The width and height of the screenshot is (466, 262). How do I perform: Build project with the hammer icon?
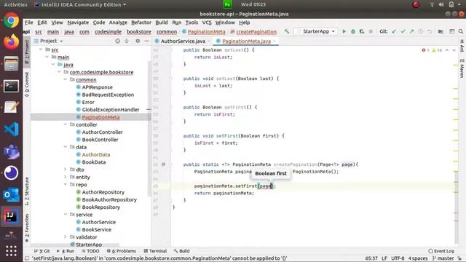(x=286, y=31)
